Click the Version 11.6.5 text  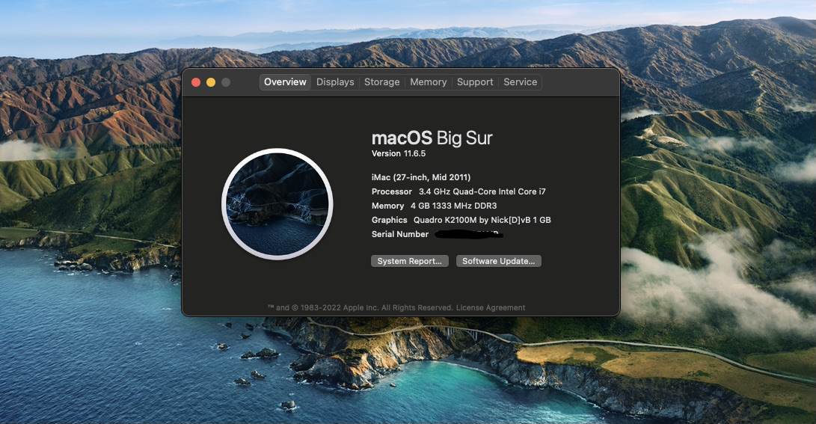click(399, 153)
